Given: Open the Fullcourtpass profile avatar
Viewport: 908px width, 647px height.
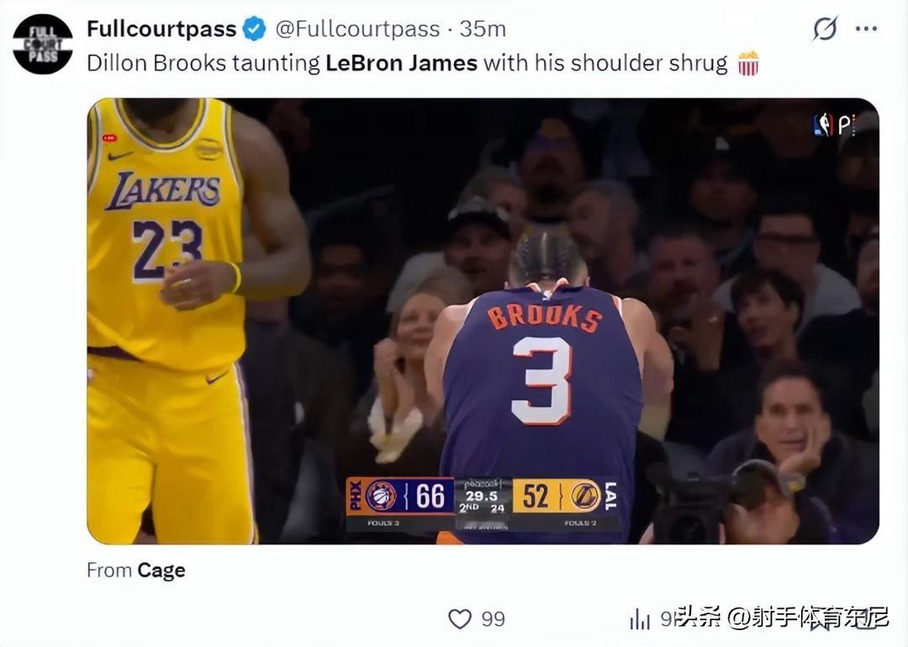Looking at the screenshot, I should click(x=43, y=44).
